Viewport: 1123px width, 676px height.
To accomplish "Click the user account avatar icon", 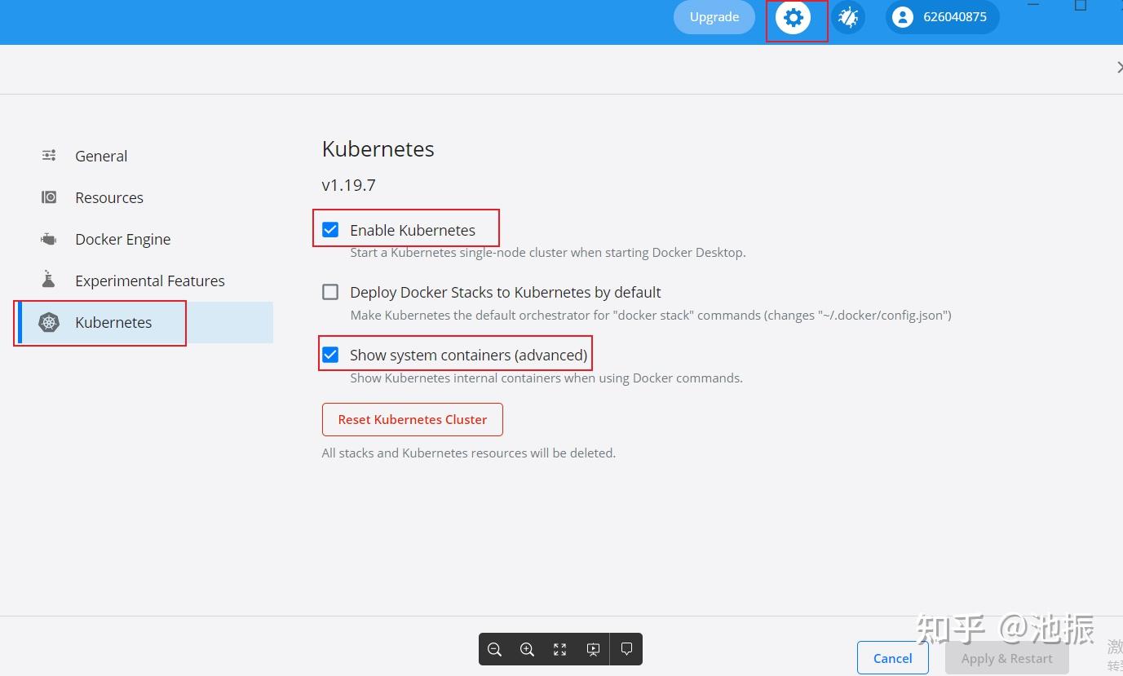I will coord(902,16).
